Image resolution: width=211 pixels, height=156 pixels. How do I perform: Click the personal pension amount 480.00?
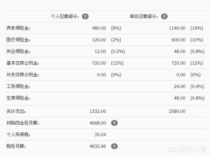99,28
